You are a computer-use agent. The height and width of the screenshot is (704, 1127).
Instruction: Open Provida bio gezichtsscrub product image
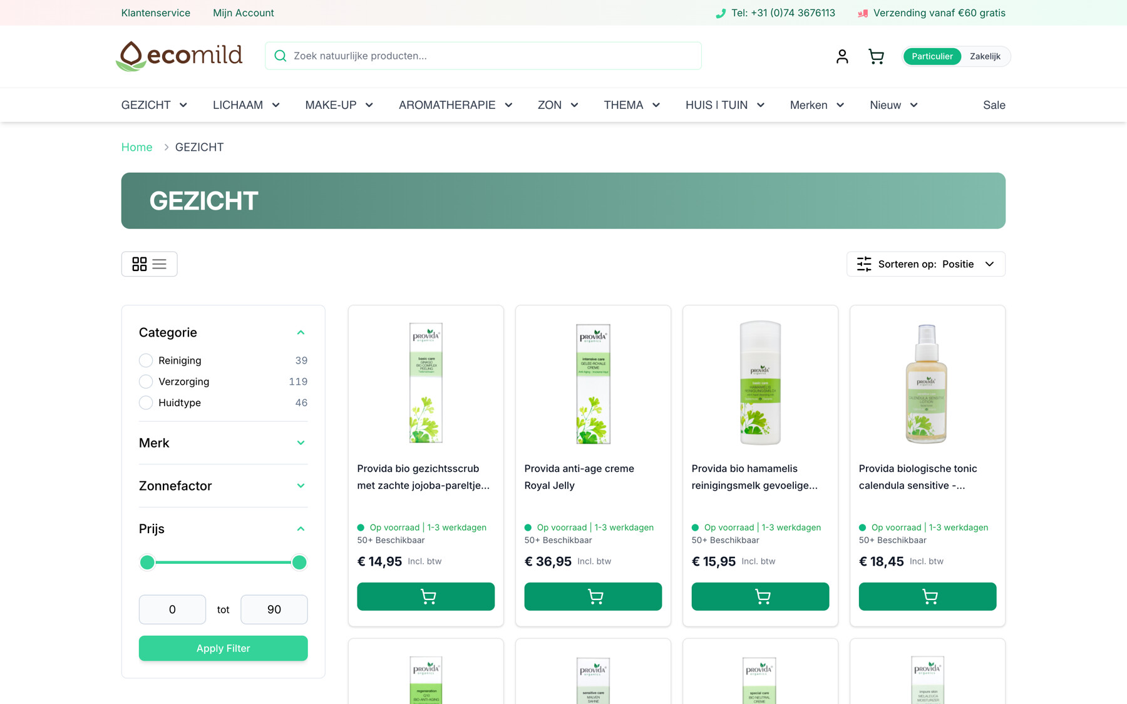pos(426,382)
